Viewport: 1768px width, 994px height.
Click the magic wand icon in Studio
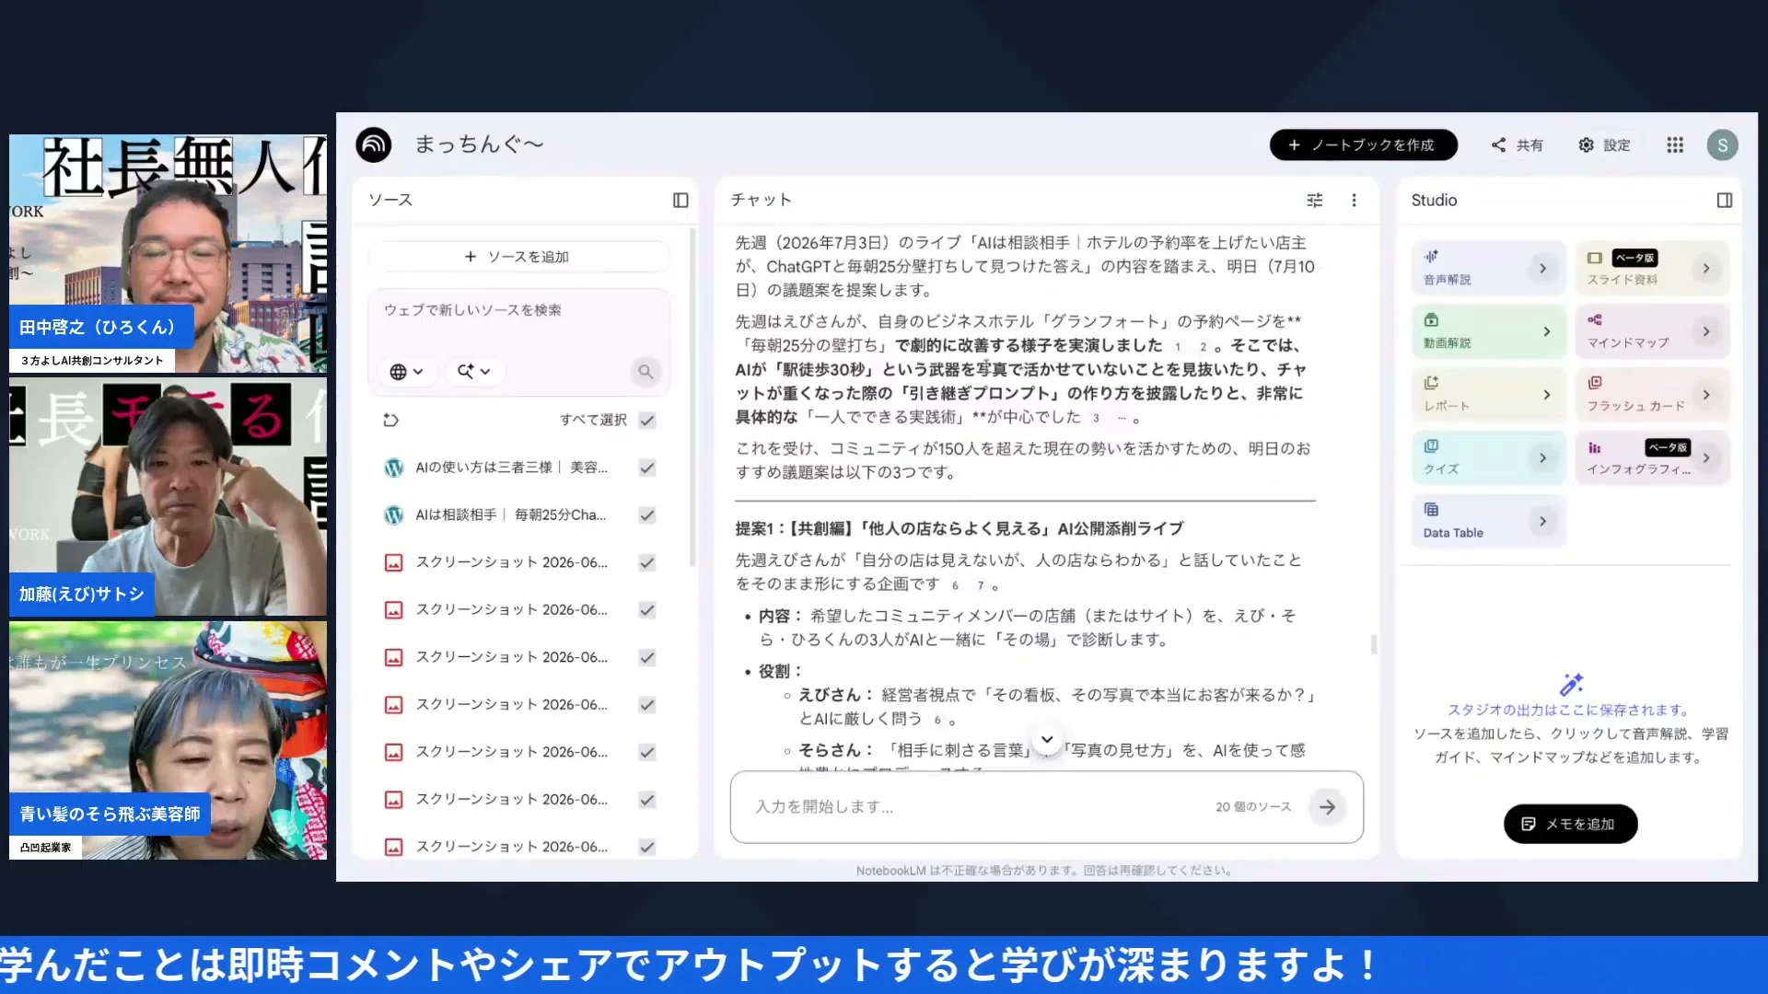1571,685
